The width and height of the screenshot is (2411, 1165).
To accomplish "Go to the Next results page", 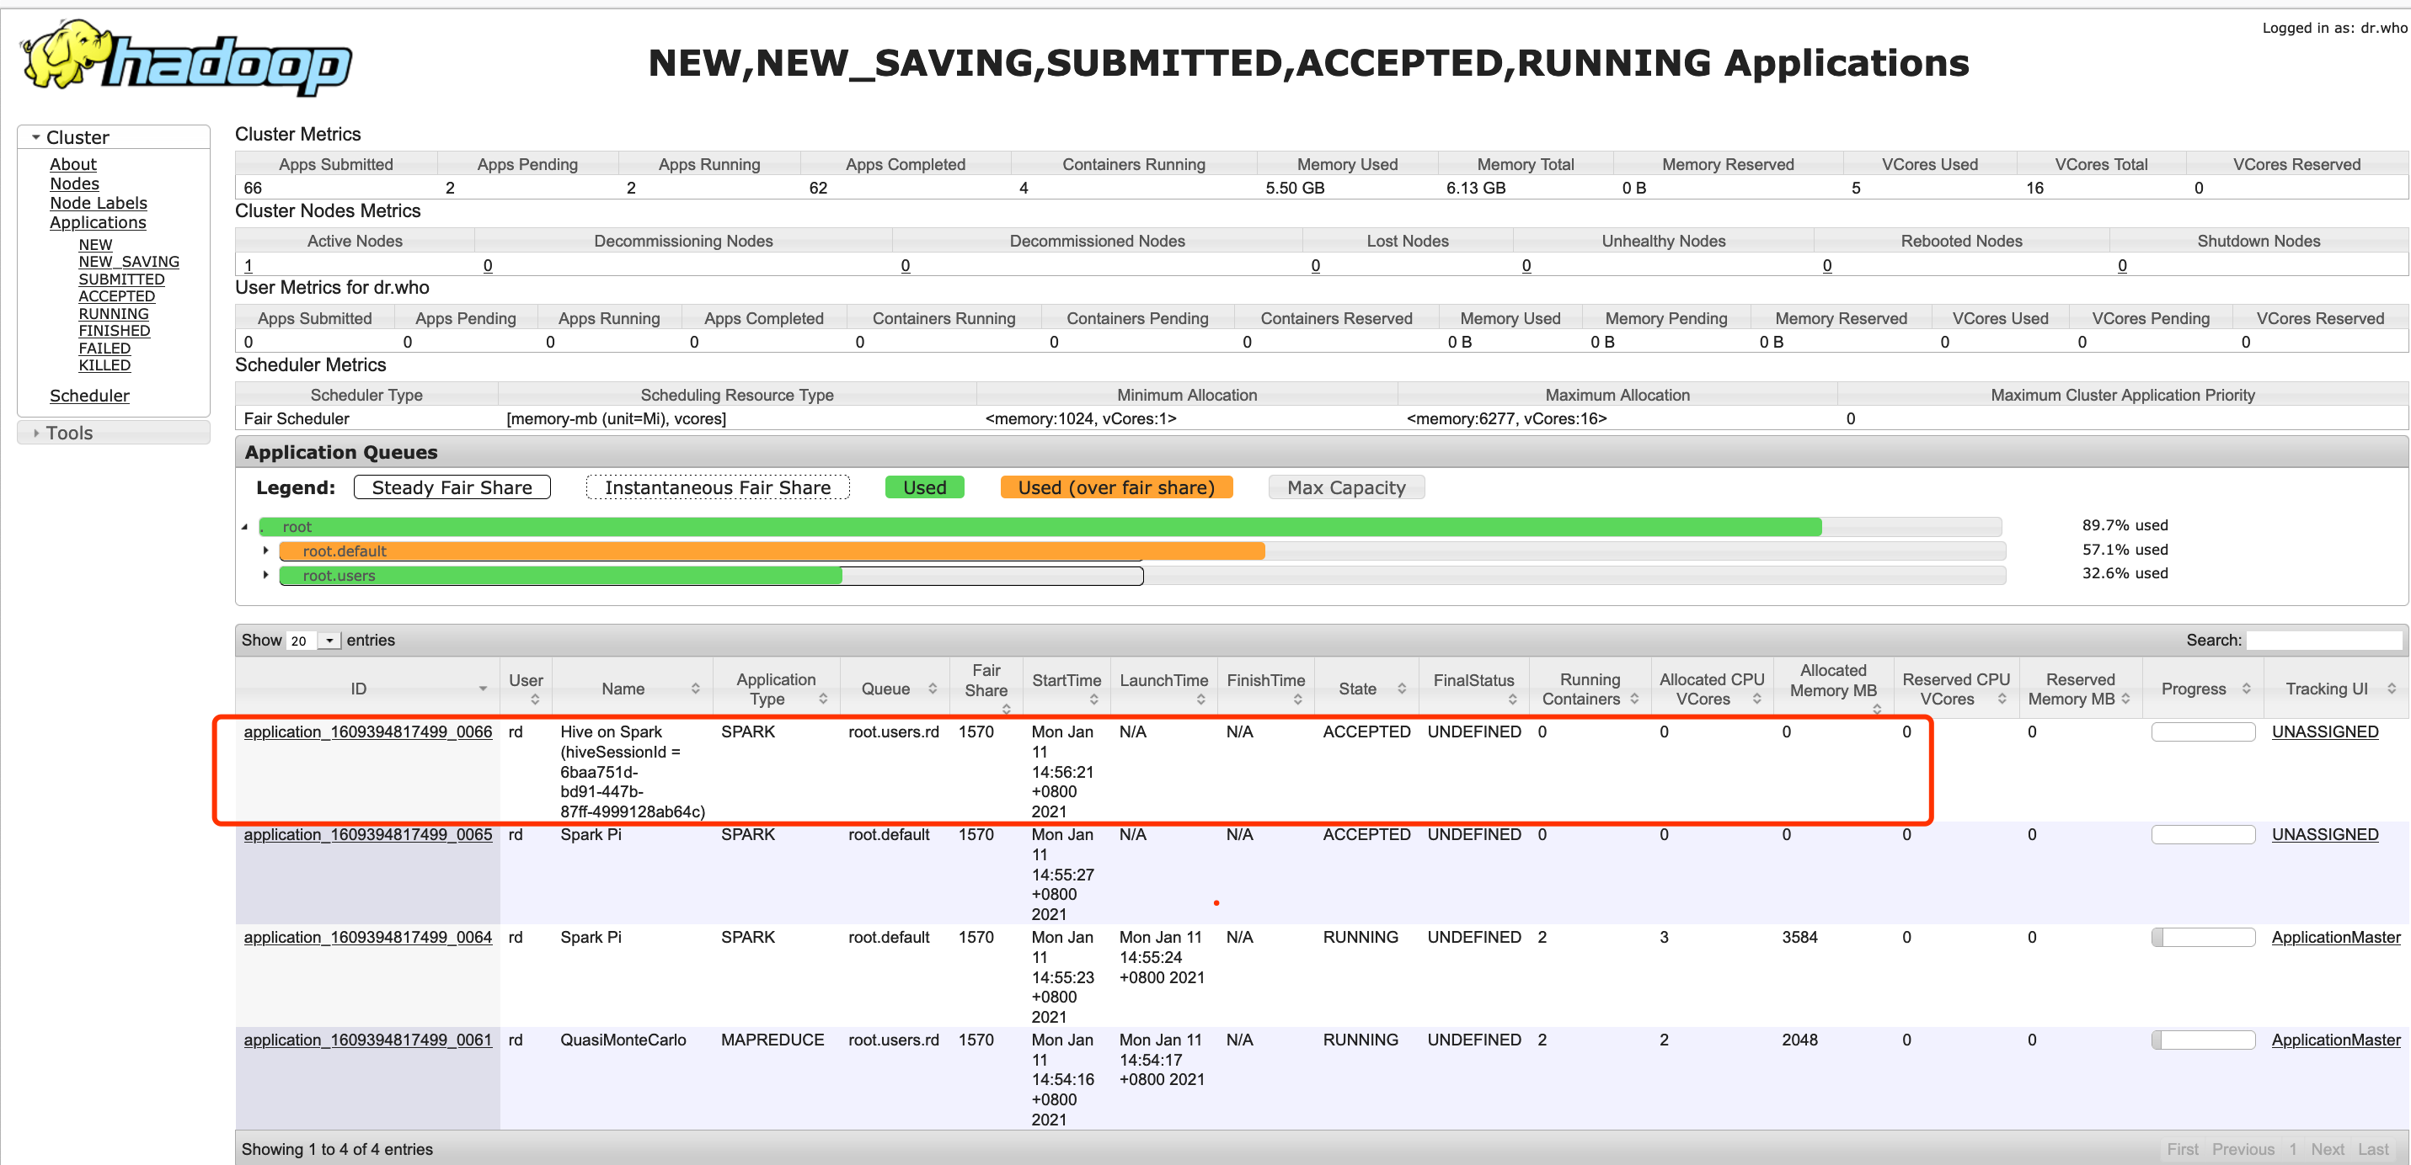I will (2328, 1149).
